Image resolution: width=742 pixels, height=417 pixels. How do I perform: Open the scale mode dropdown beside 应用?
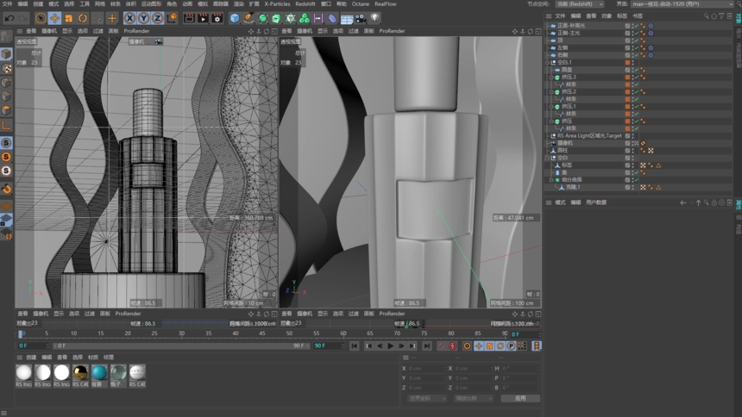point(473,398)
